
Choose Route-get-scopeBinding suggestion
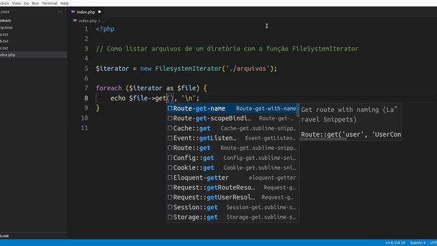pos(232,118)
